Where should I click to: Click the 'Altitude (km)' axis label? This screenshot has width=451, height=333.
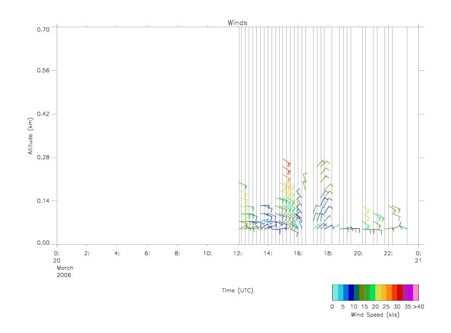click(x=30, y=136)
